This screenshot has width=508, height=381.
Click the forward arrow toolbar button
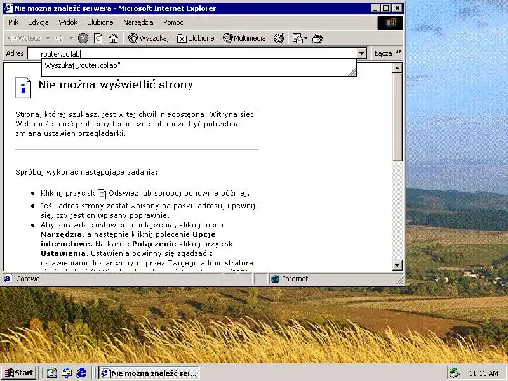[60, 38]
